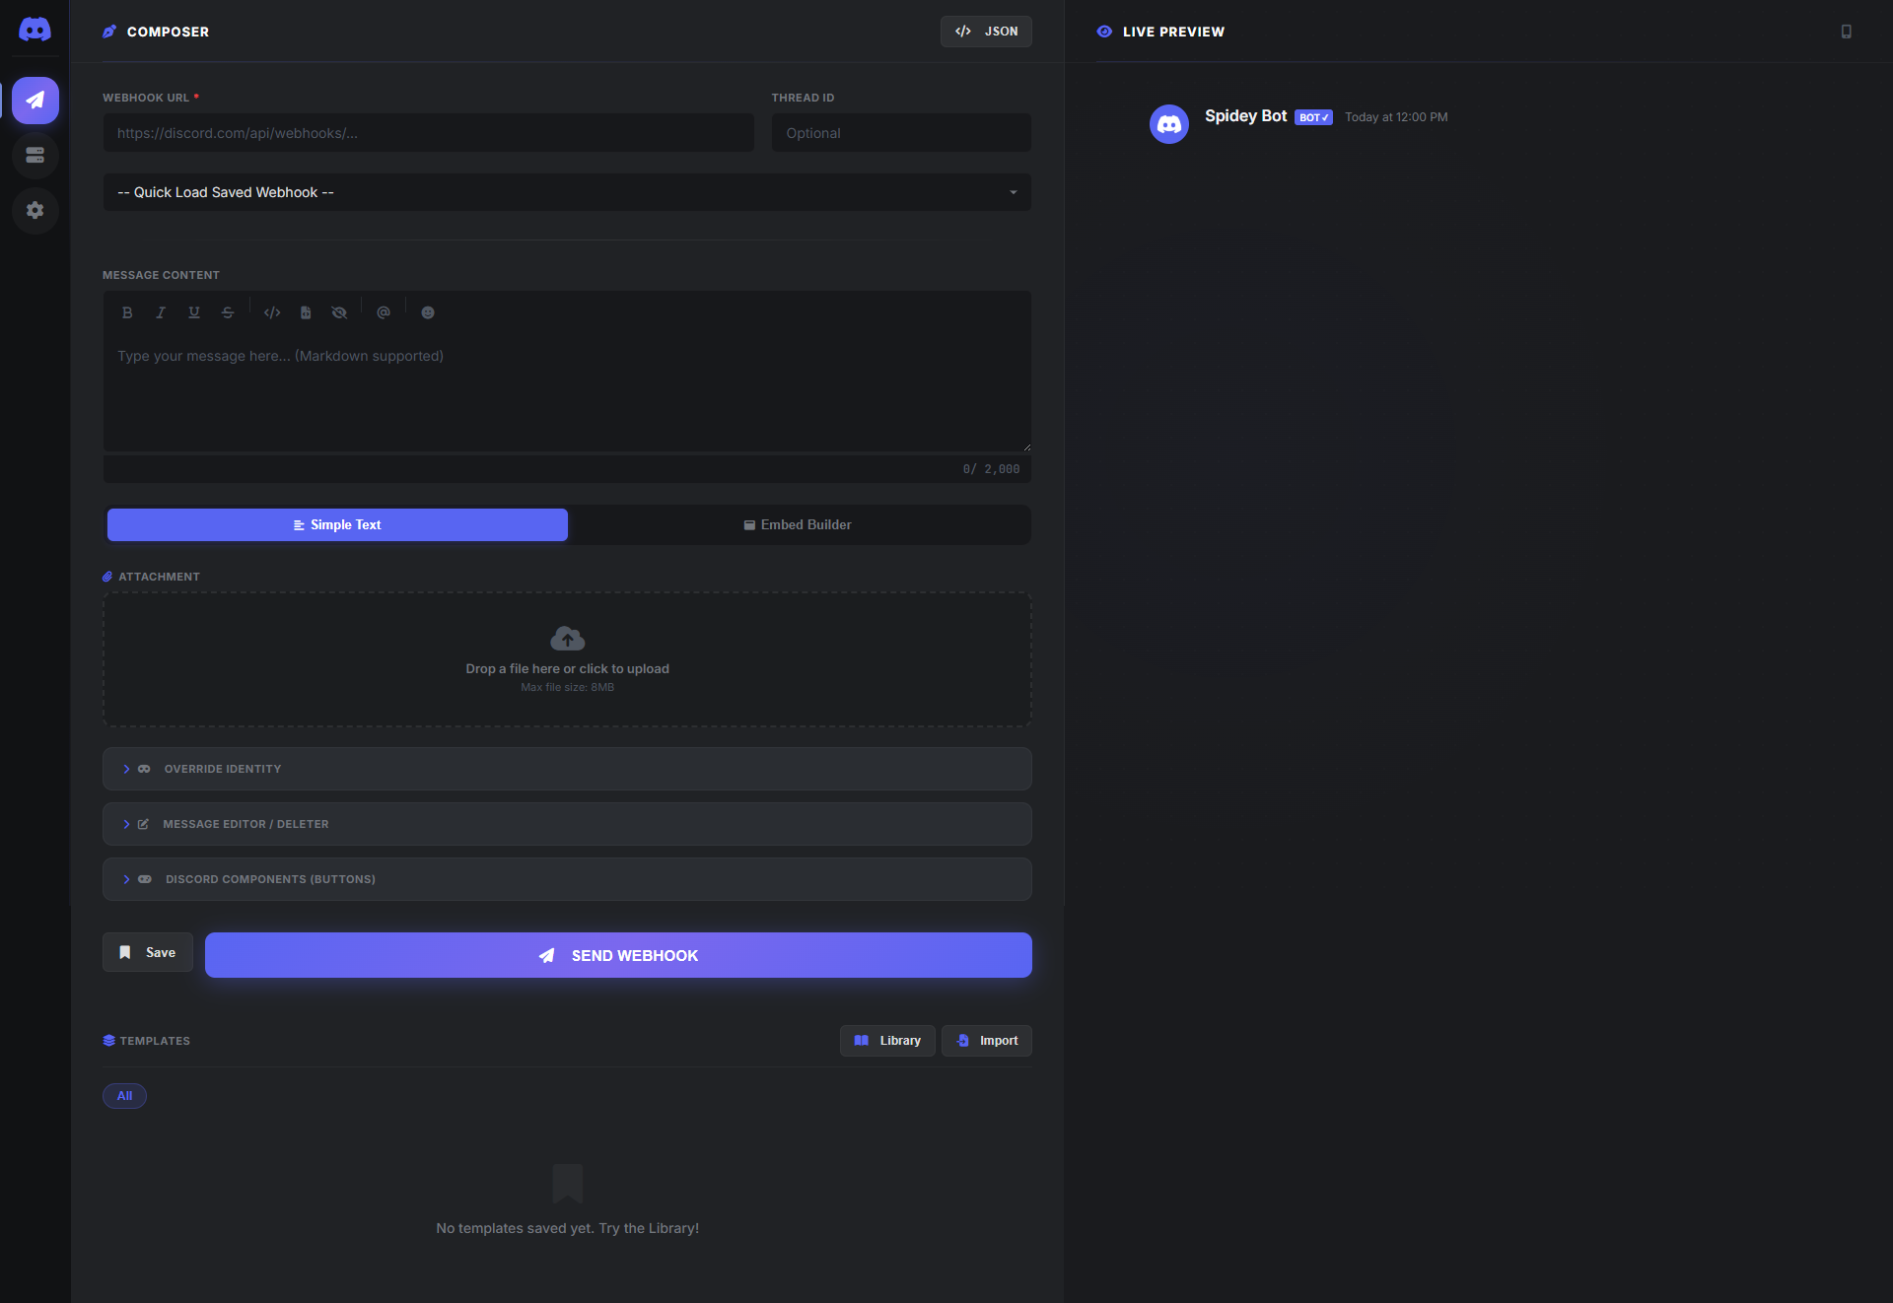
Task: Click the Send Webhook button
Action: pyautogui.click(x=618, y=955)
